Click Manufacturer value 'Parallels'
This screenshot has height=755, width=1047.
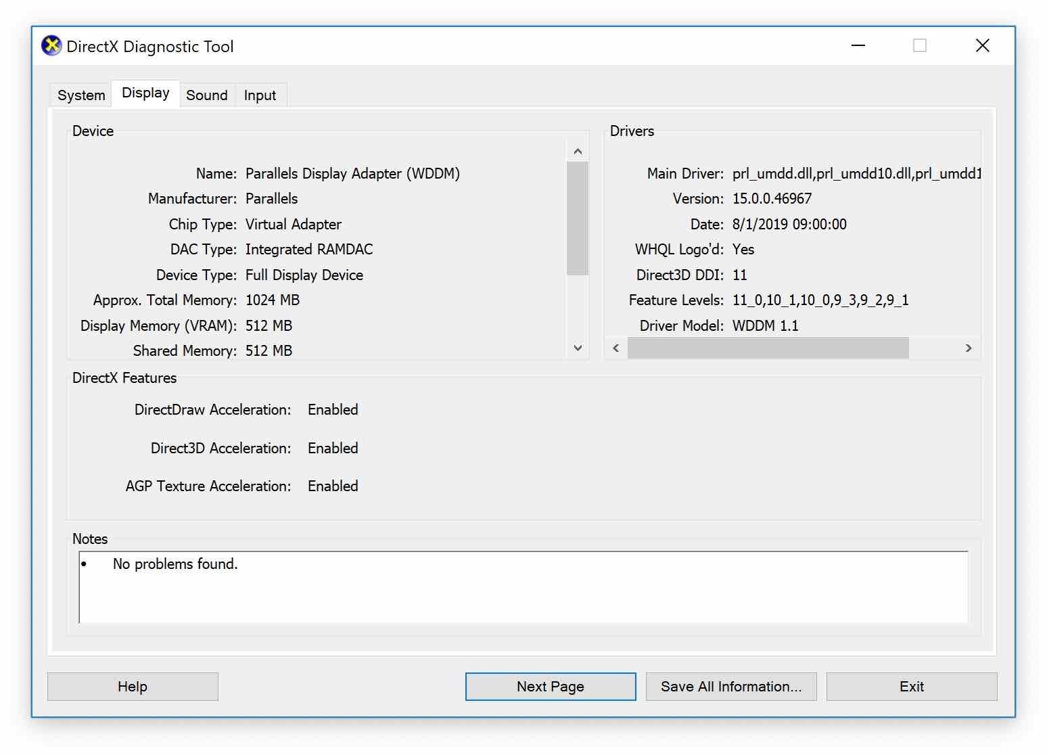coord(271,199)
